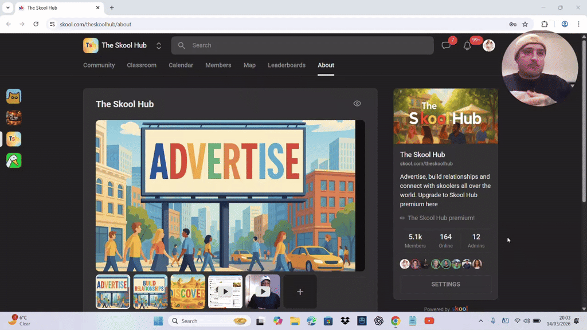Play the screen-recording video thumbnail
Image resolution: width=587 pixels, height=330 pixels.
pos(225,292)
